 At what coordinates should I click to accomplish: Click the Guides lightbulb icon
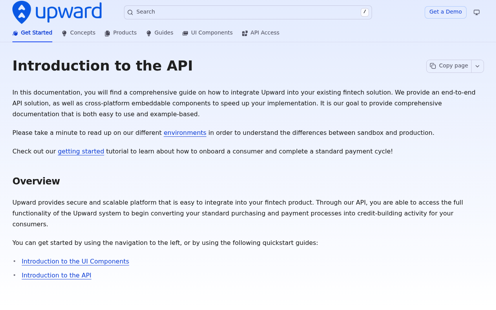(149, 33)
